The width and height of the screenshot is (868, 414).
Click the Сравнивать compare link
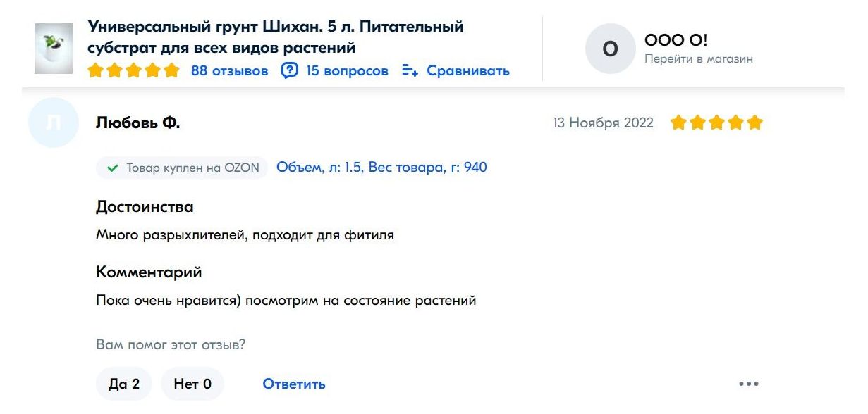(467, 71)
